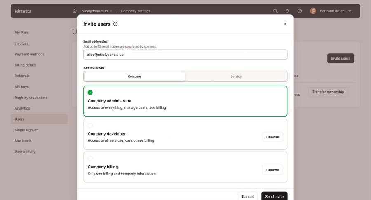Open Users in sidebar

tap(39, 119)
